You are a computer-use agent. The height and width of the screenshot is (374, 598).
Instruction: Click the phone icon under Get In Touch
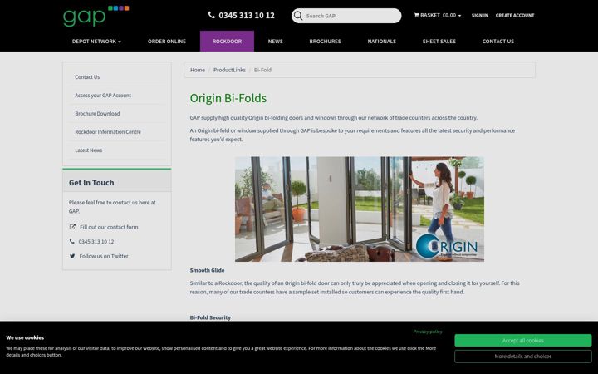coord(71,241)
